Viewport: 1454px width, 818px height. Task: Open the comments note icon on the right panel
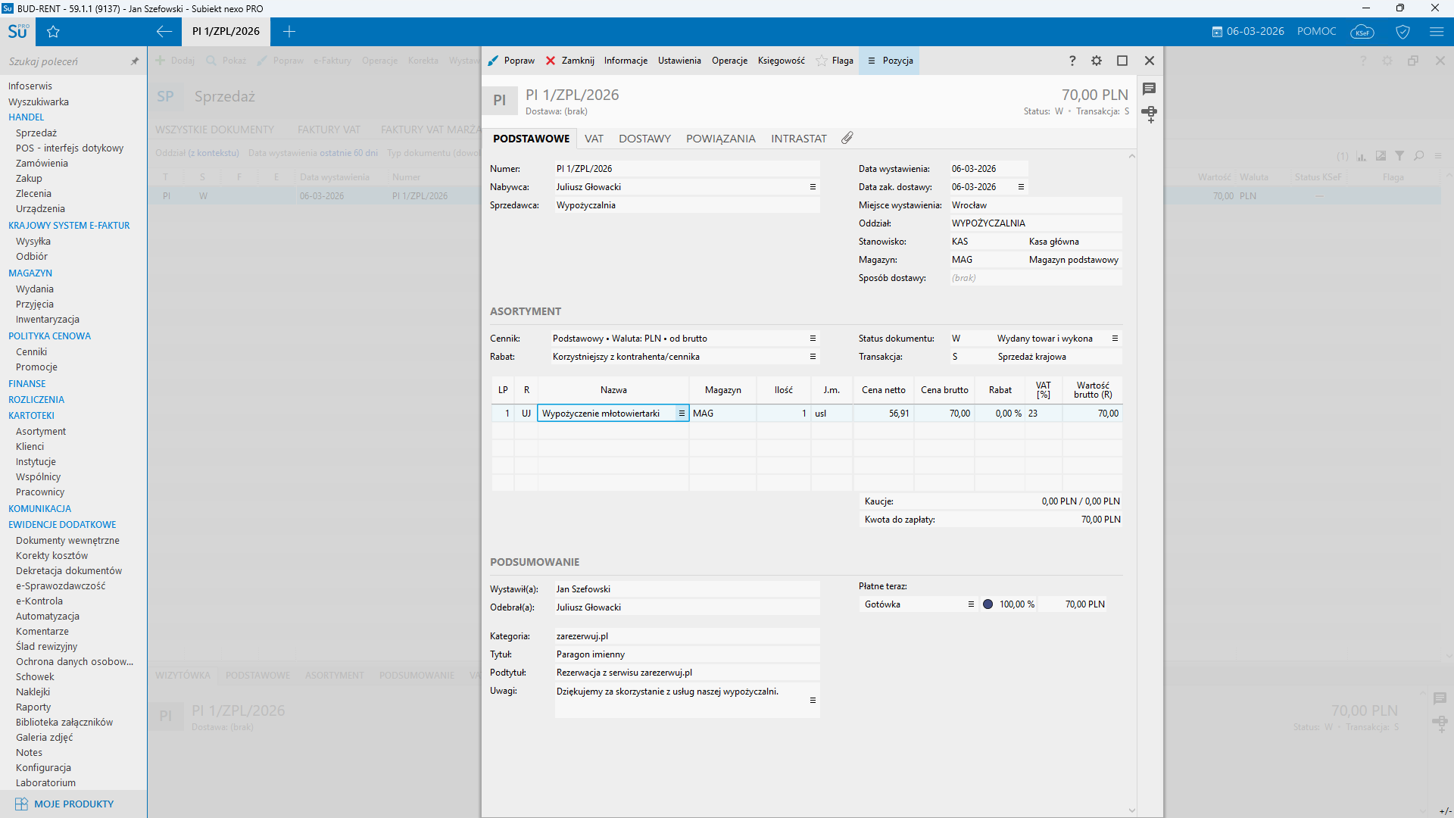1150,89
